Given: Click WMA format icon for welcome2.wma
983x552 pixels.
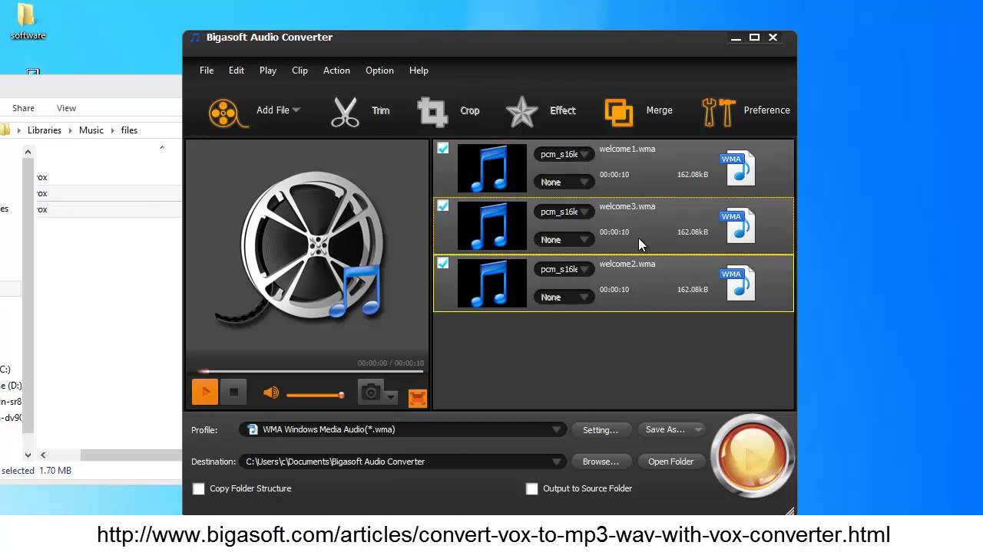Looking at the screenshot, I should [x=738, y=283].
